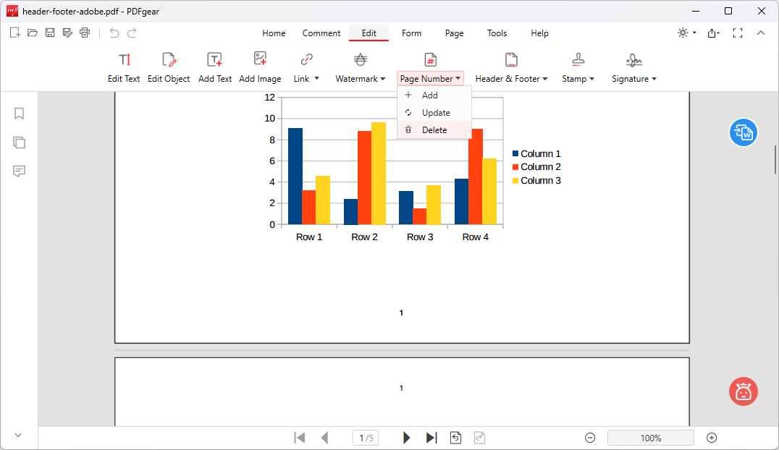
Task: Click the zoom in plus button
Action: coord(712,438)
